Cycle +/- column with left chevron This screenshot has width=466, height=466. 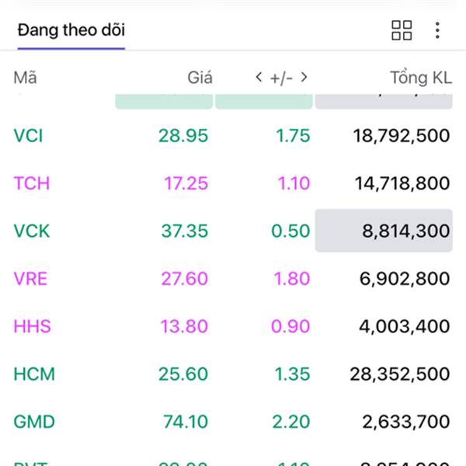tap(259, 77)
